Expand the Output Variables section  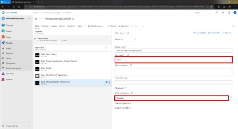click(124, 108)
